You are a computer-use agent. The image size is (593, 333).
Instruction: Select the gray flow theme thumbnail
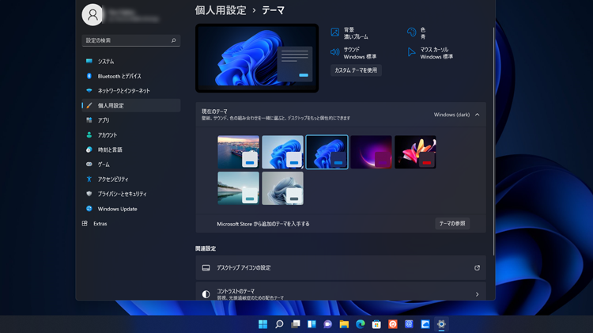click(282, 188)
